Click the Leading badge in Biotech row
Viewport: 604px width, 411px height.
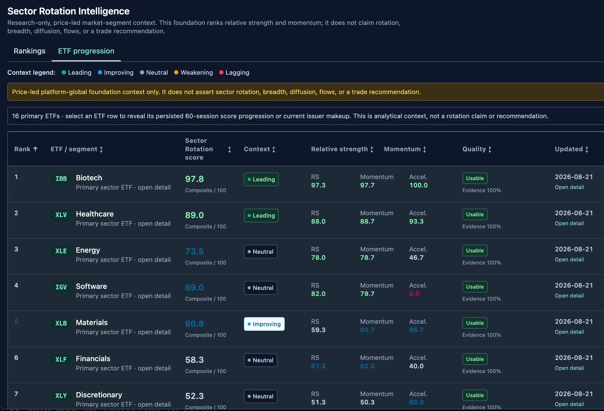261,179
